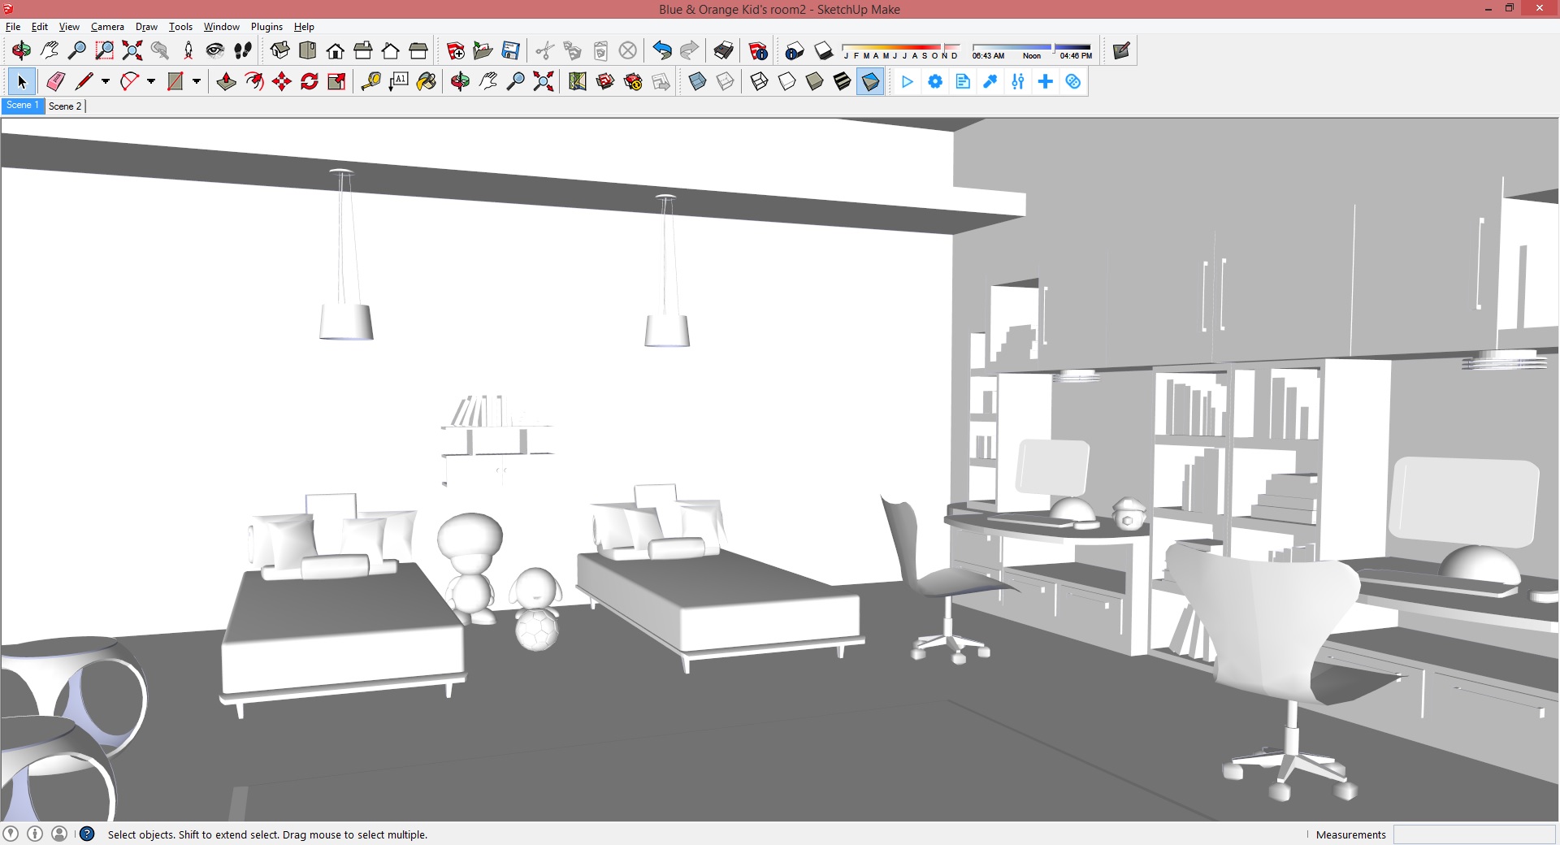The image size is (1560, 845).
Task: Activate the Zoom Window tool
Action: tap(105, 51)
